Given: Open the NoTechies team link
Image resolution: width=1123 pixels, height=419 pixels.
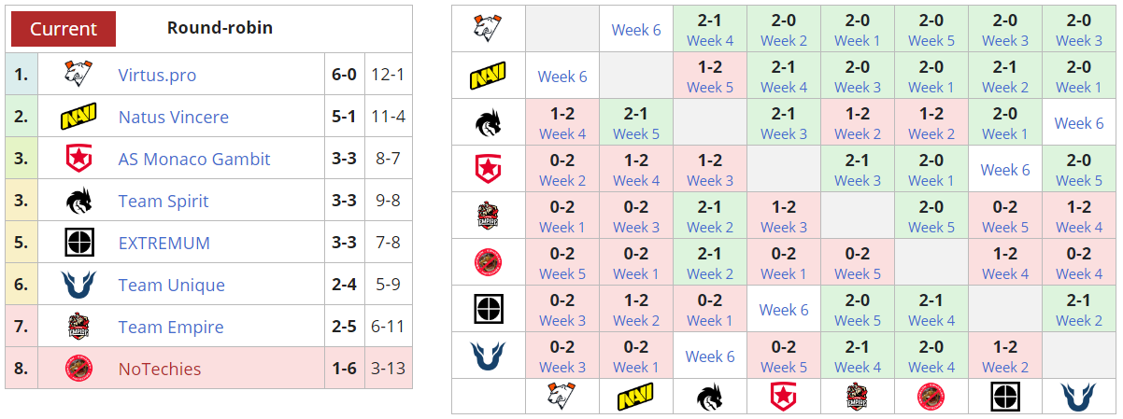Looking at the screenshot, I should [x=160, y=369].
